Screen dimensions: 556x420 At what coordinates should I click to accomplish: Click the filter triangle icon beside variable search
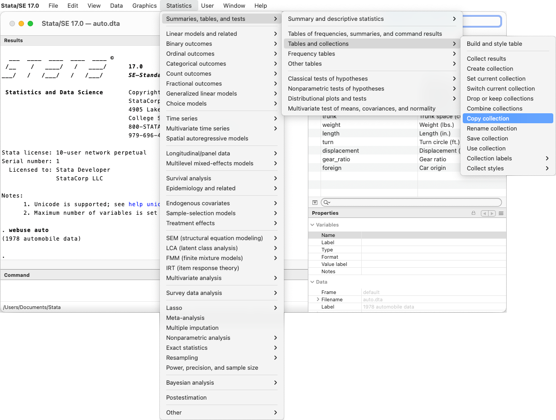click(x=315, y=202)
